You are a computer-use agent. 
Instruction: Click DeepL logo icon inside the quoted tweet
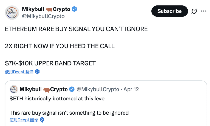[x=42, y=120]
